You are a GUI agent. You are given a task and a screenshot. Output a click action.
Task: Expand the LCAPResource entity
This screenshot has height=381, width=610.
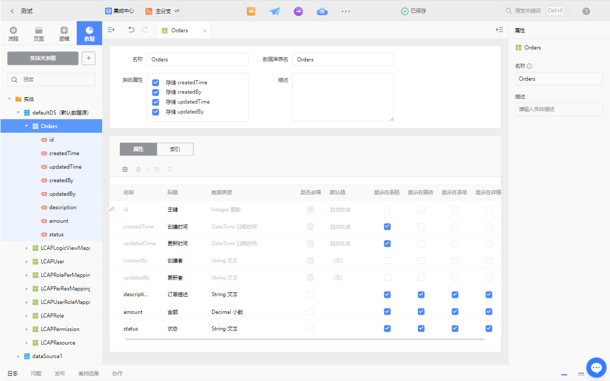pos(27,343)
